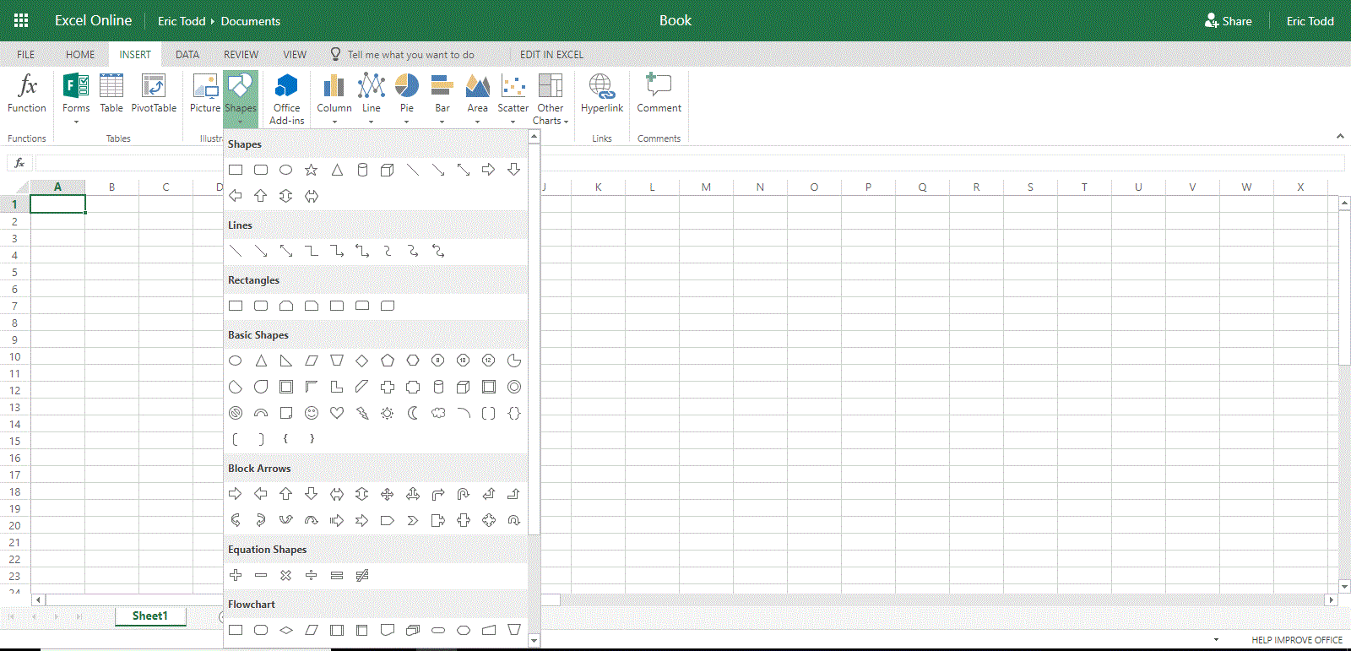This screenshot has height=651, width=1351.
Task: Select the Sheet1 worksheet tab
Action: click(150, 616)
